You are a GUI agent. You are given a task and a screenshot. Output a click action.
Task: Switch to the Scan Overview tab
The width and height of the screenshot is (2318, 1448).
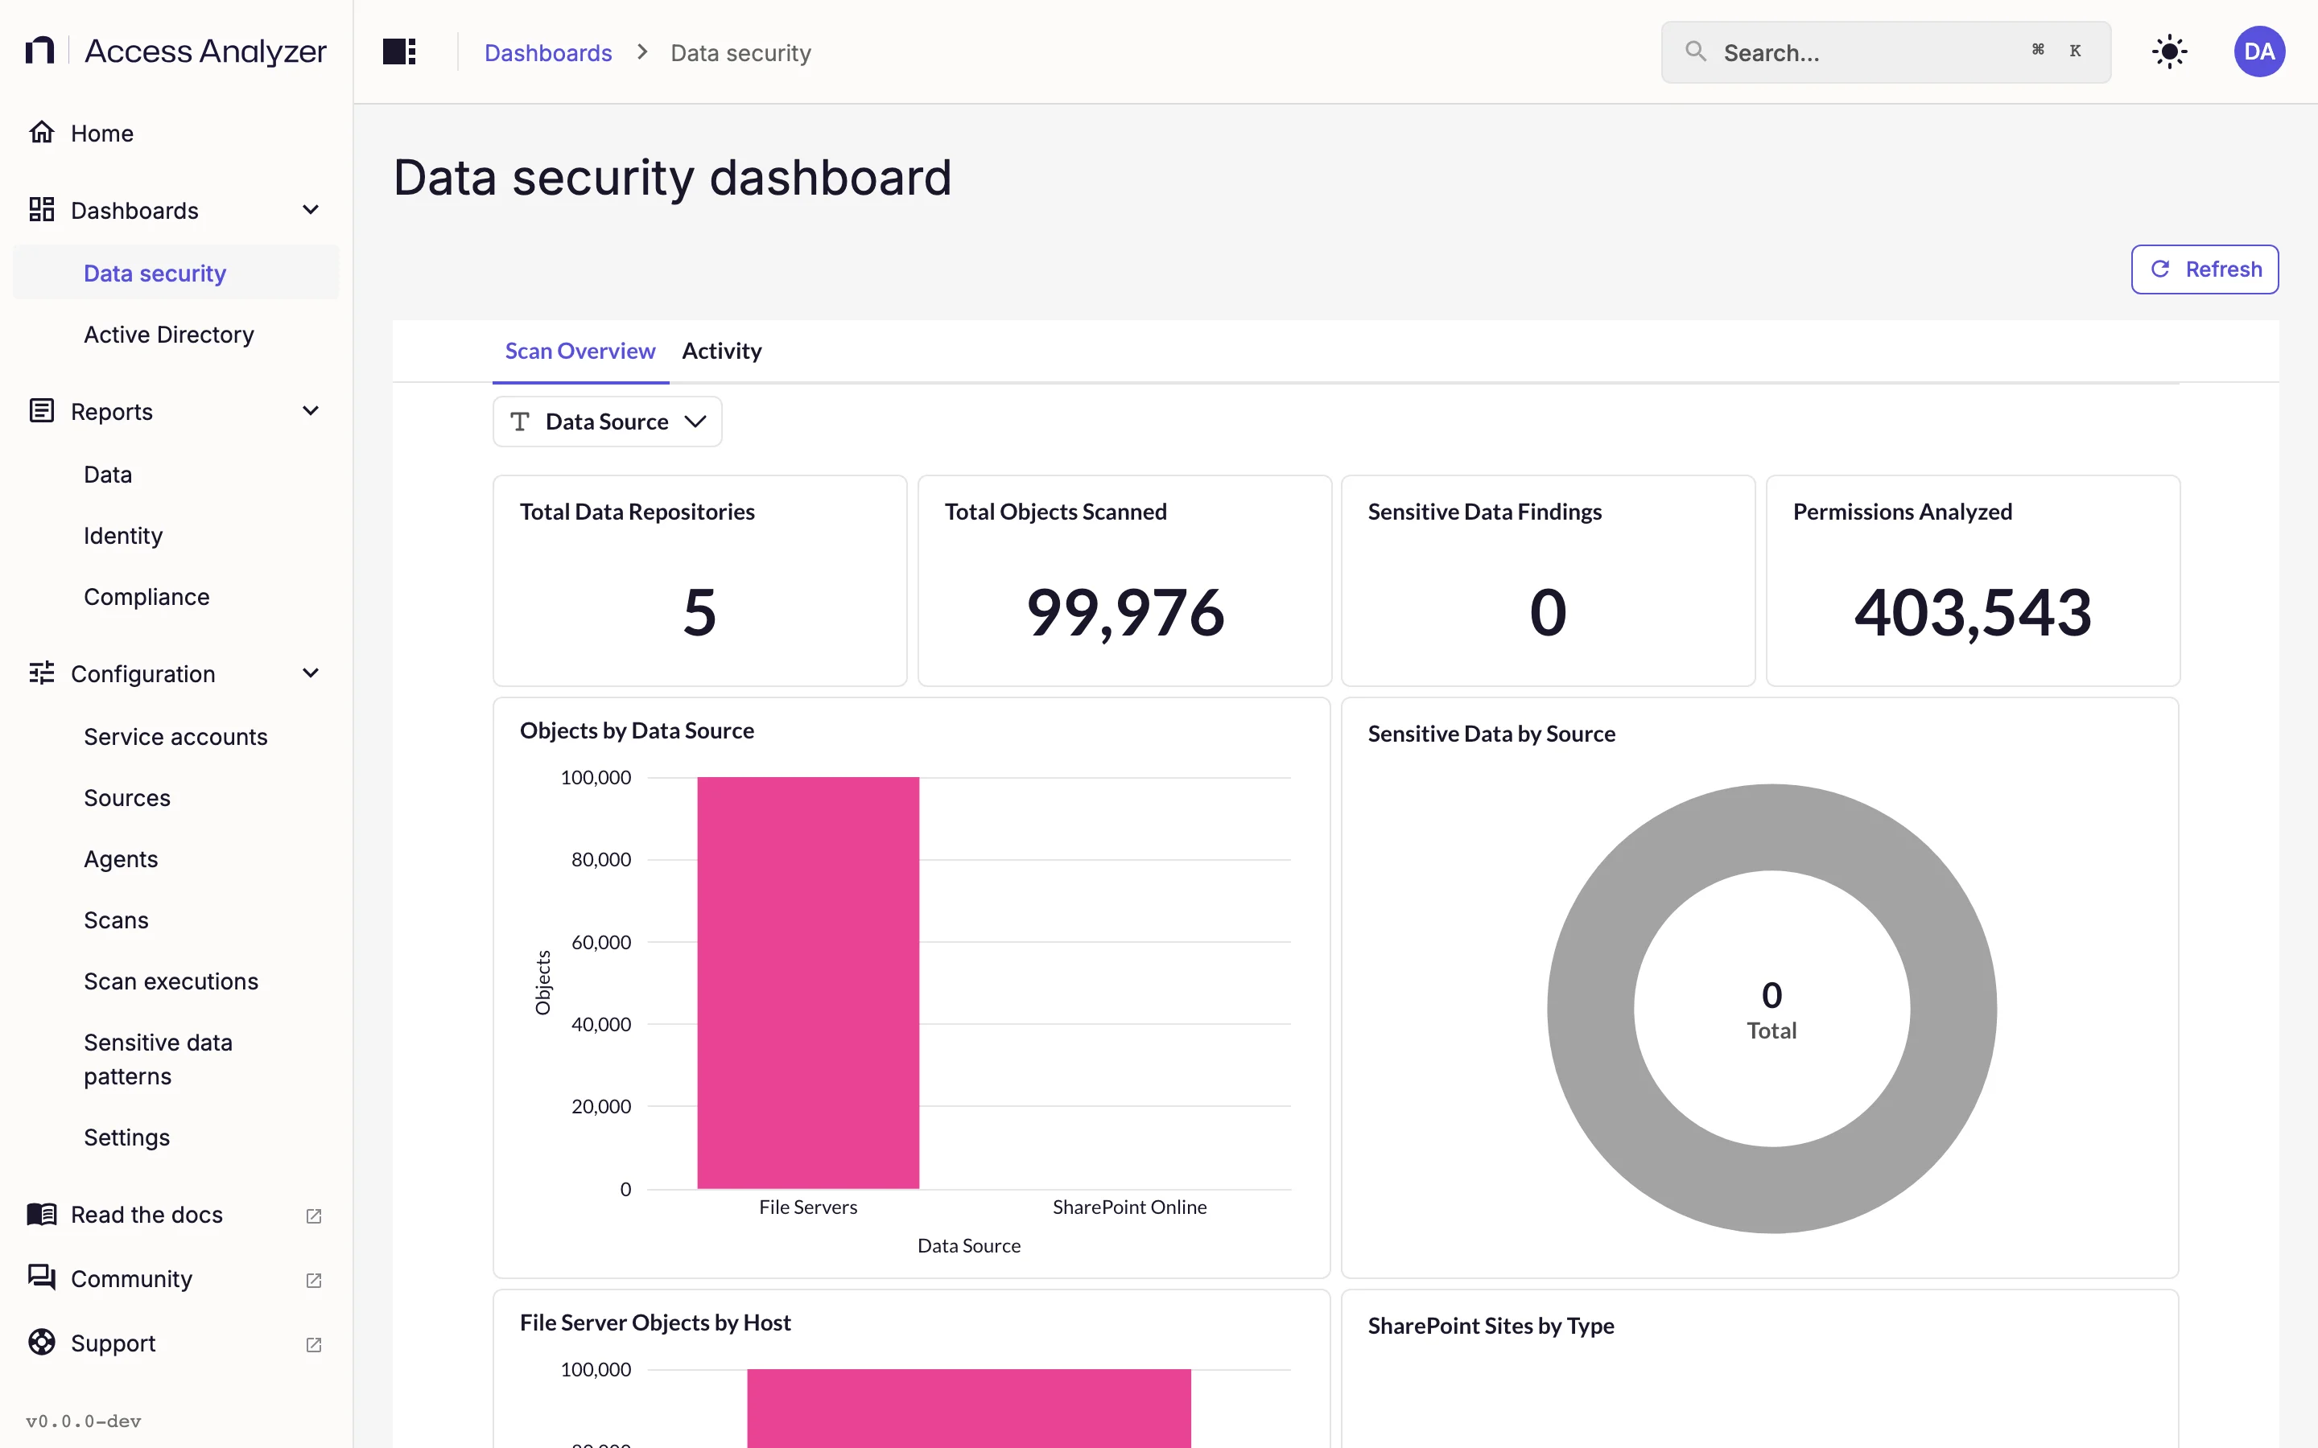[x=580, y=351]
